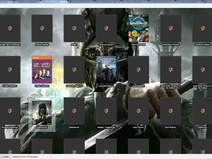Image resolution: width=212 pixels, height=159 pixels.
Task: Select the Dishonored tile with blank placeholder
Action: coord(74,111)
